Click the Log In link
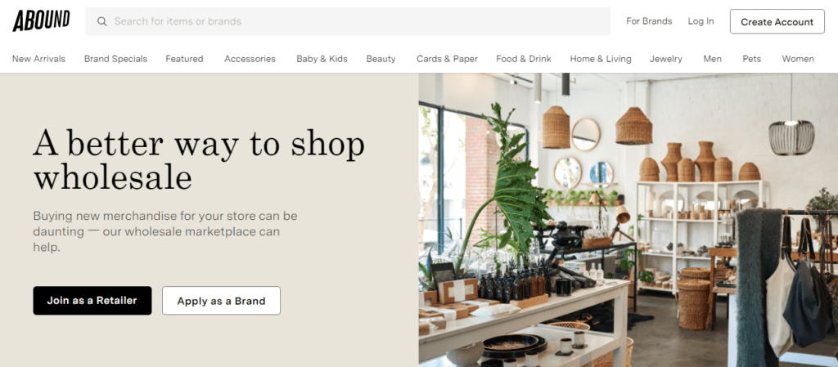838x367 pixels. (701, 21)
